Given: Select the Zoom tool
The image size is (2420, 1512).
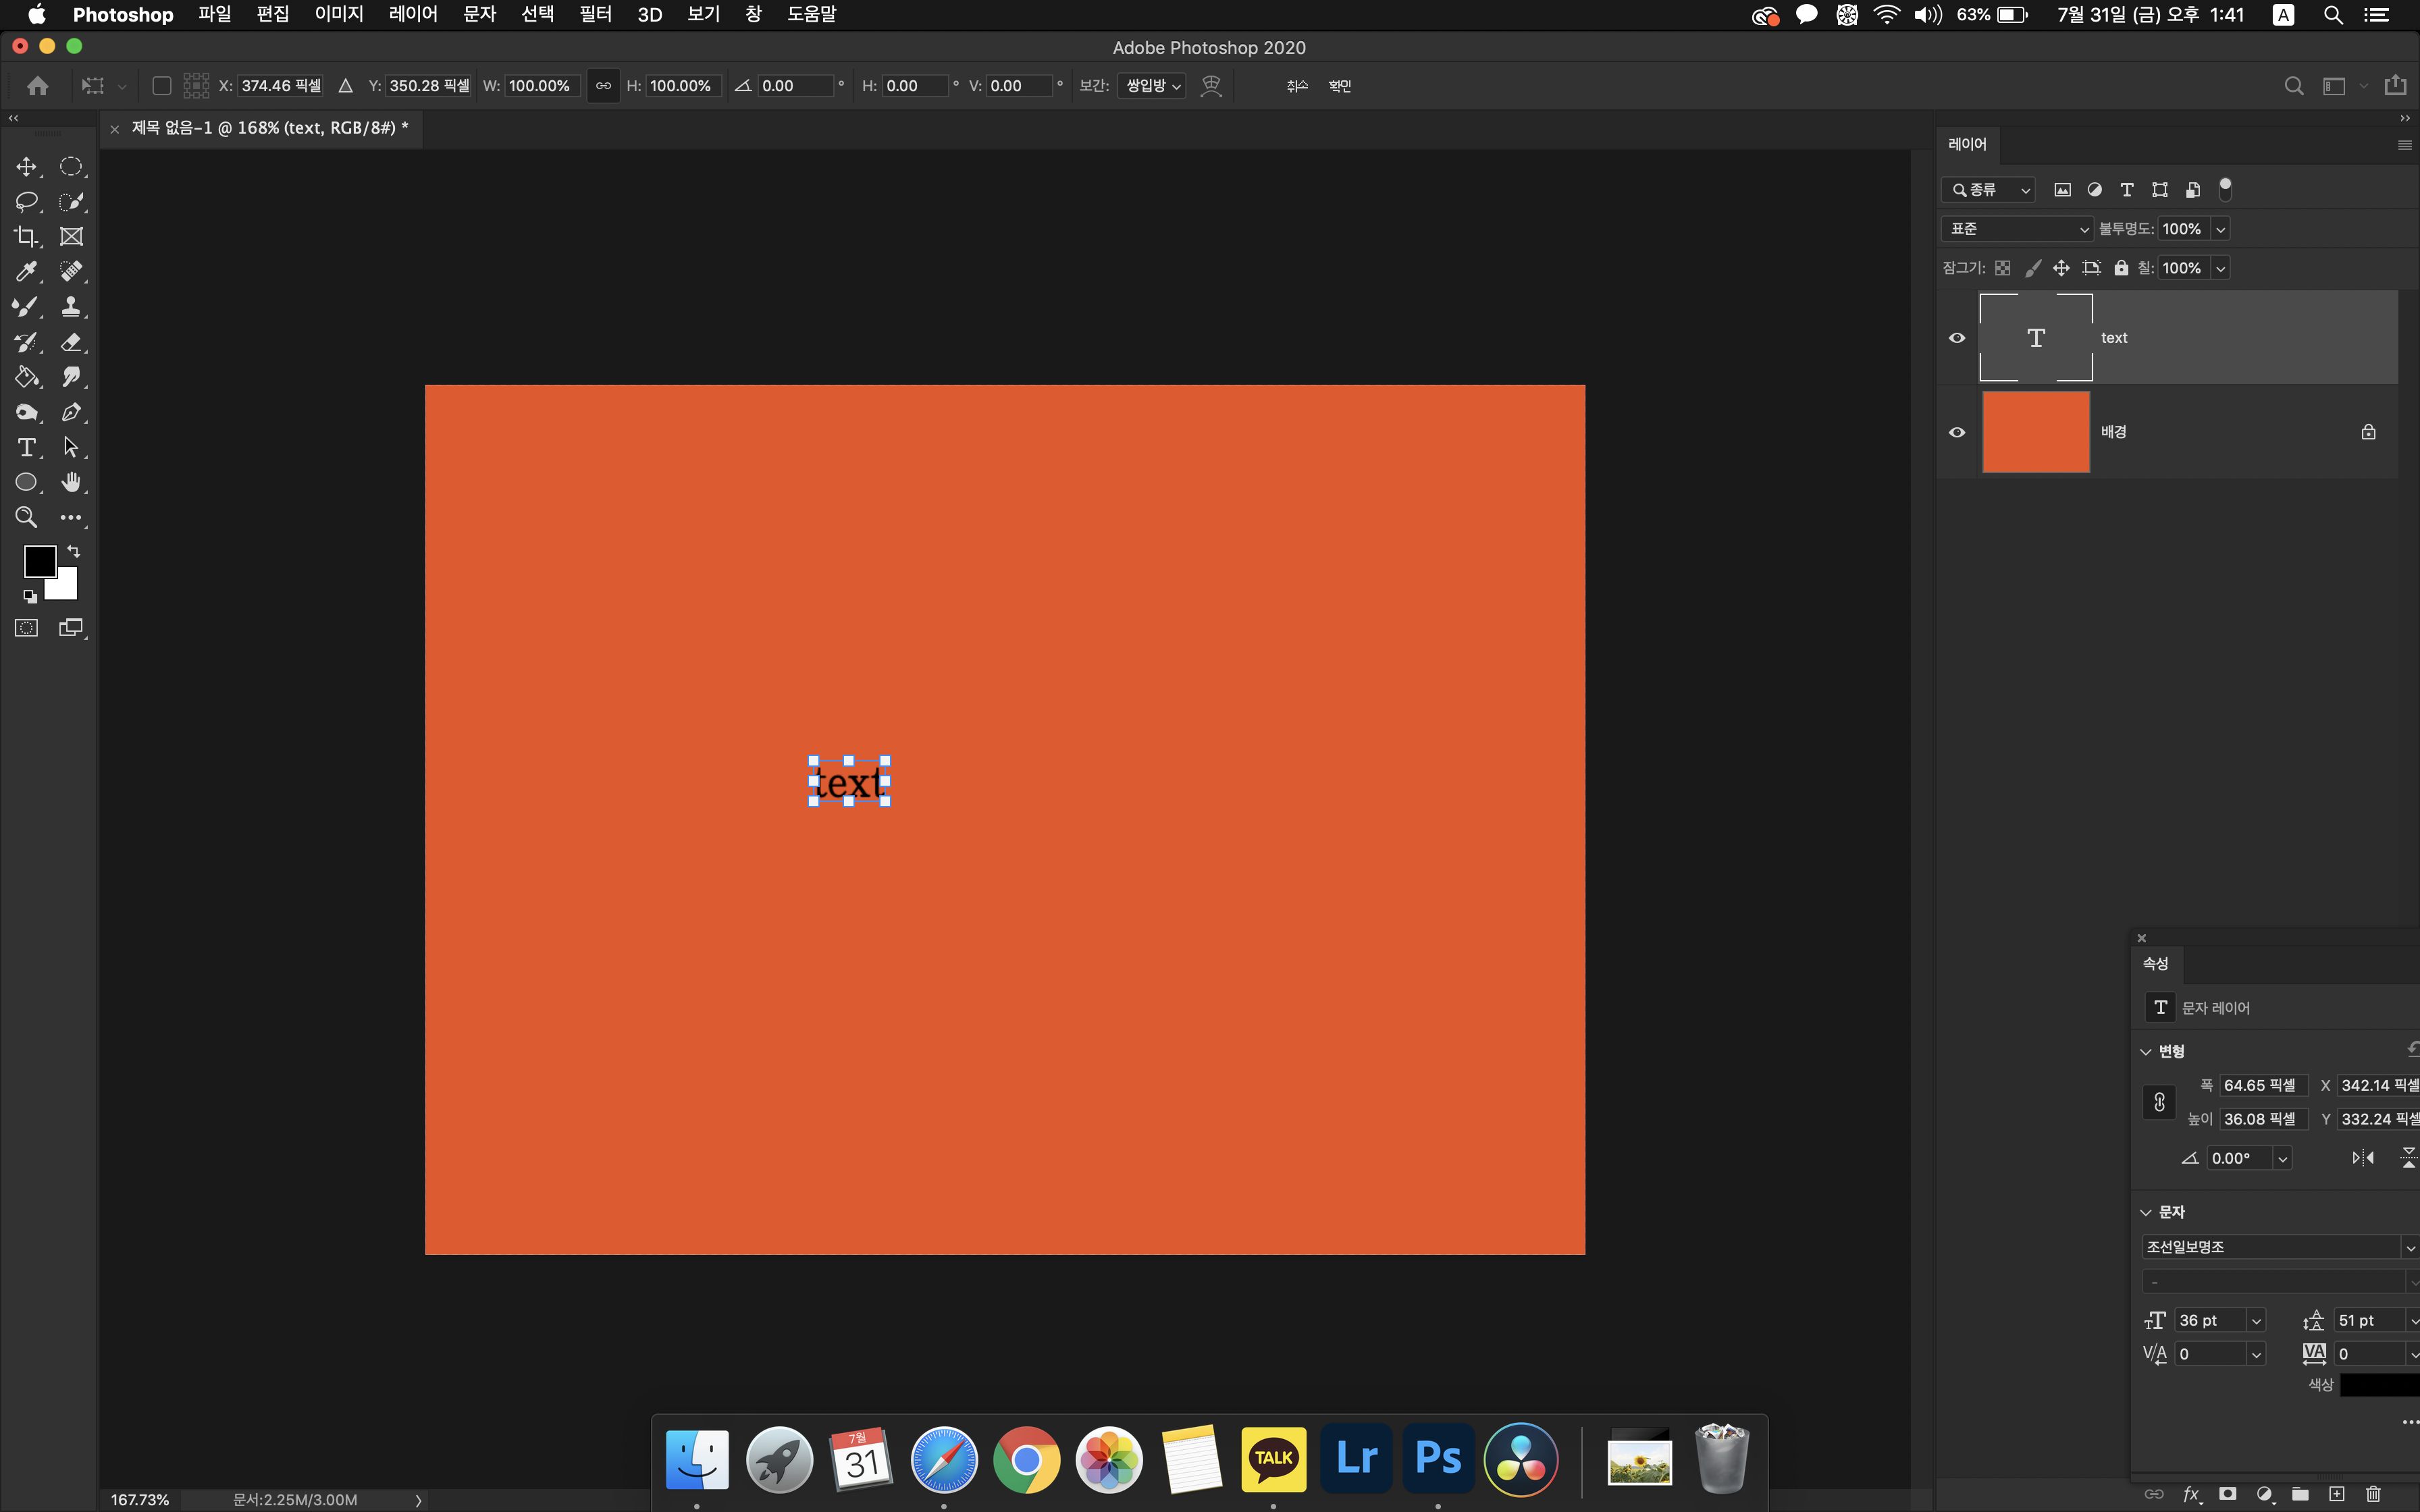Looking at the screenshot, I should (x=26, y=517).
